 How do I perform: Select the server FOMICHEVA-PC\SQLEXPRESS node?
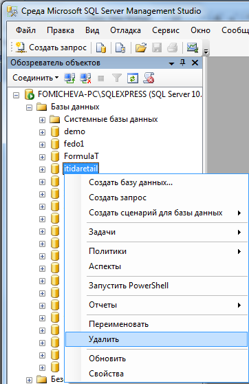pos(120,94)
